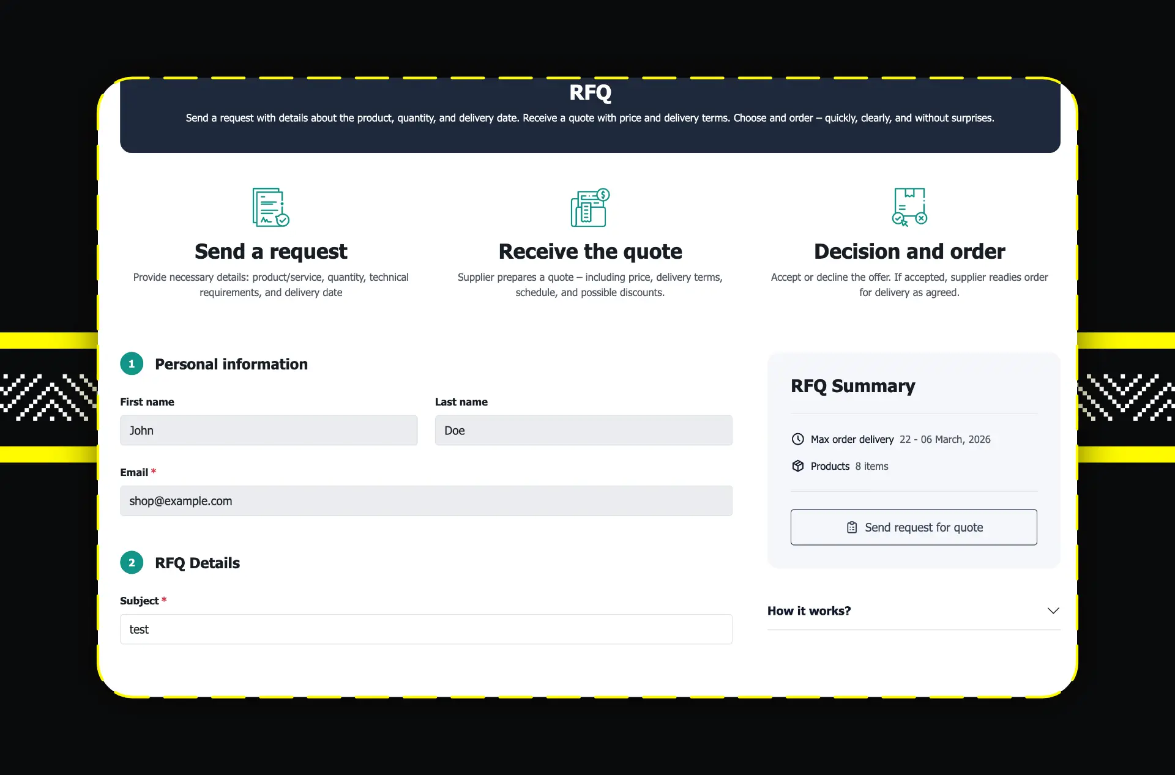Expand the How it works chevron

coord(1053,610)
